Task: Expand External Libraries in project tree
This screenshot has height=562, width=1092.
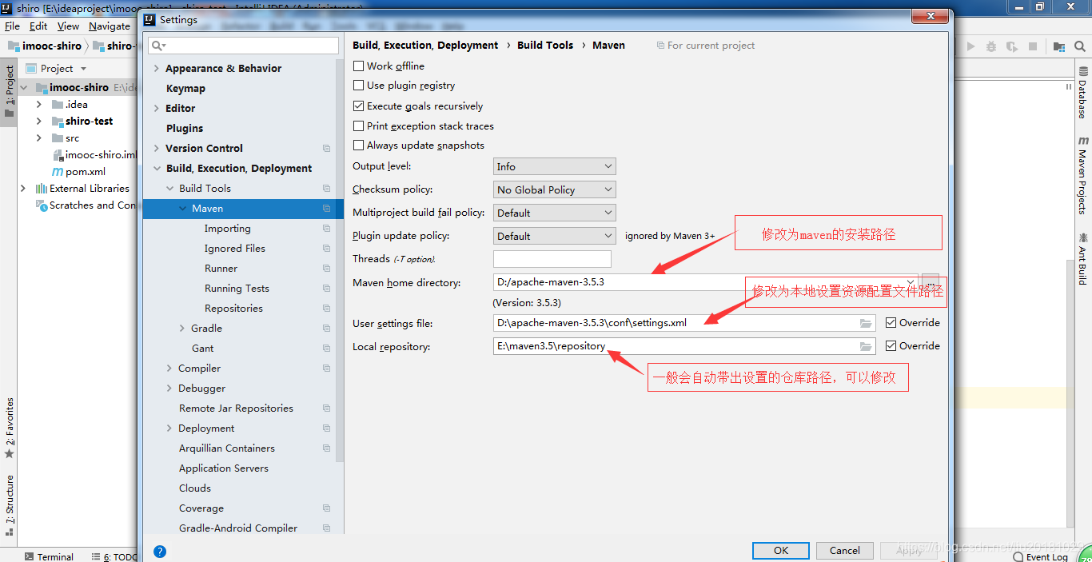Action: tap(23, 189)
